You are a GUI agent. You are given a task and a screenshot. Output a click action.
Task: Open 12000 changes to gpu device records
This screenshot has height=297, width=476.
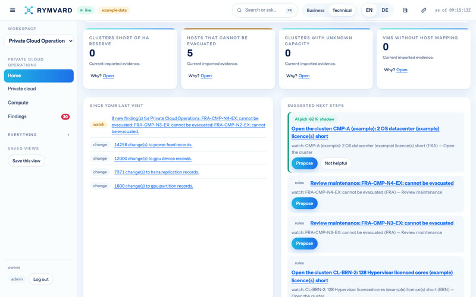pos(153,159)
